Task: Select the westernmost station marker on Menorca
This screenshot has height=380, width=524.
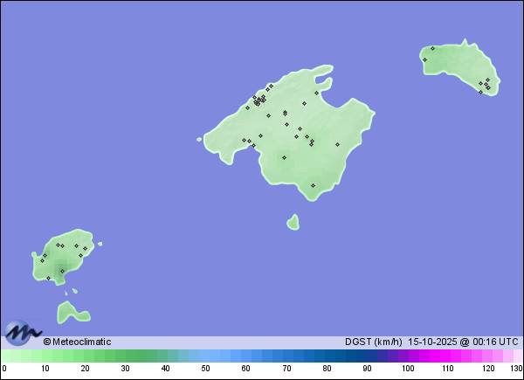Action: (x=424, y=59)
